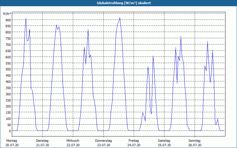Click the 200 y-axis value
Image resolution: width=237 pixels, height=148 pixels.
pyautogui.click(x=8, y=106)
